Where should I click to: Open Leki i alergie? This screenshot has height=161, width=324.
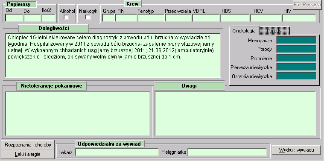[28, 154]
